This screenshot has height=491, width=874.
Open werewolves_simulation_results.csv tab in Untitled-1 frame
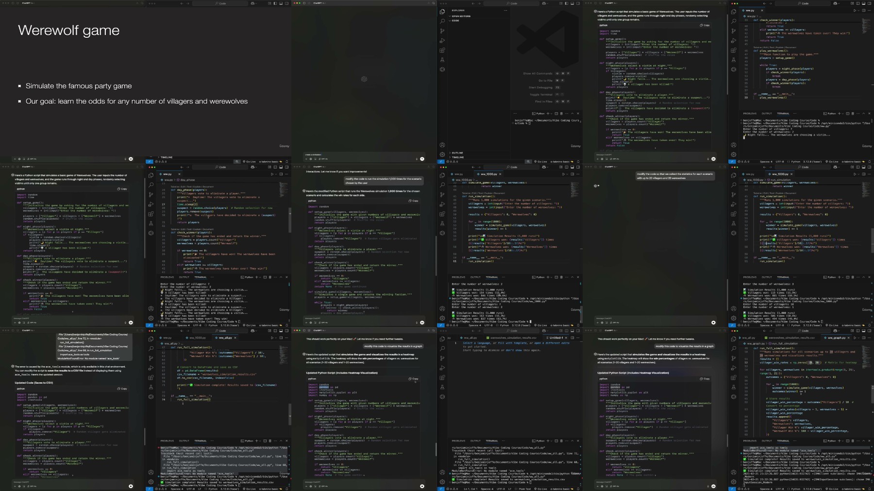513,338
